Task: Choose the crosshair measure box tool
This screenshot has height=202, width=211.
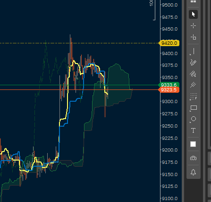Action: coord(193,37)
